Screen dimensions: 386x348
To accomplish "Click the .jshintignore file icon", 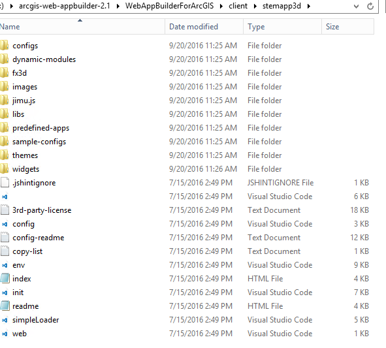I will click(5, 183).
